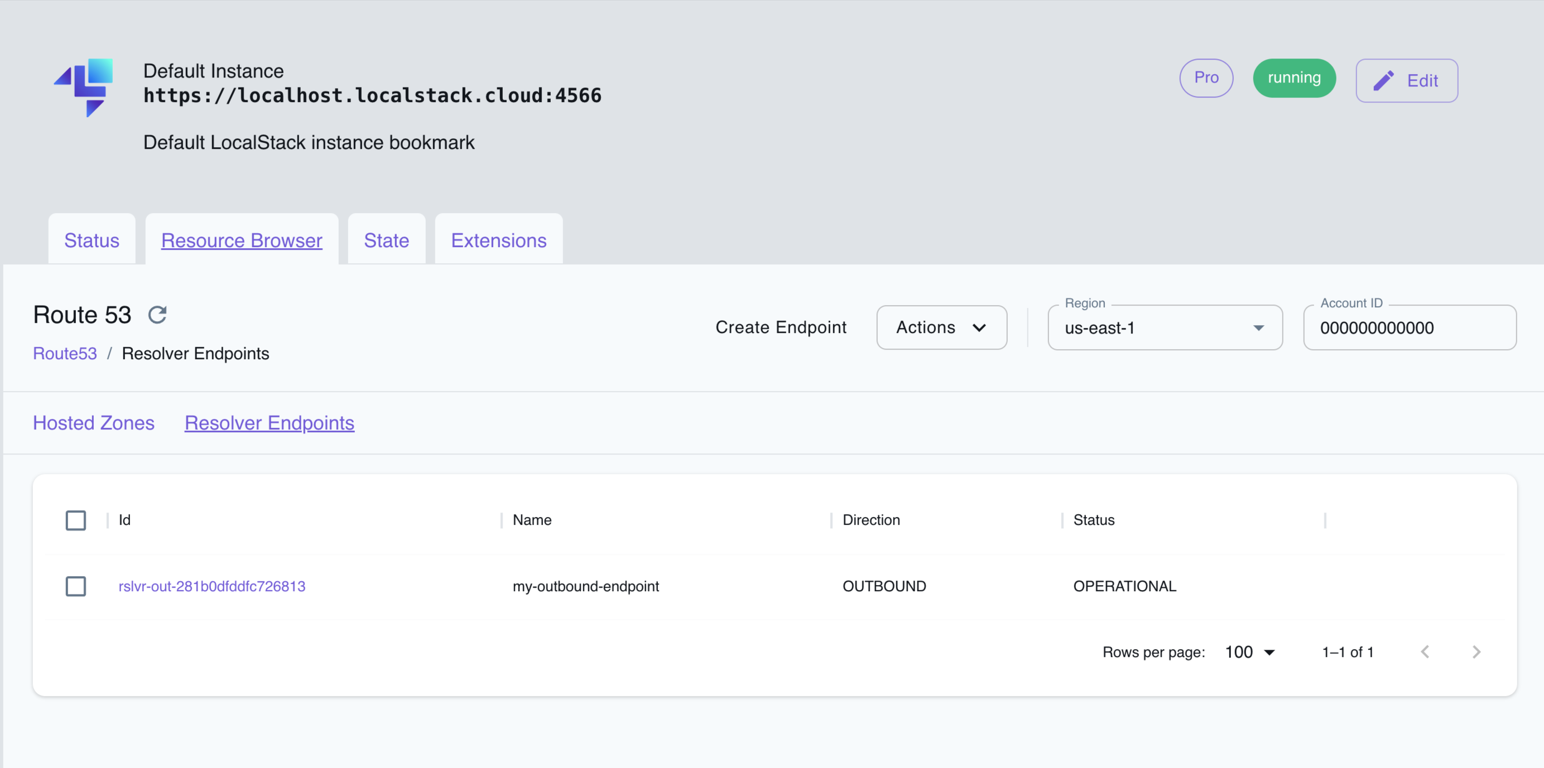This screenshot has width=1544, height=768.
Task: Click the Pro badge
Action: coord(1206,78)
